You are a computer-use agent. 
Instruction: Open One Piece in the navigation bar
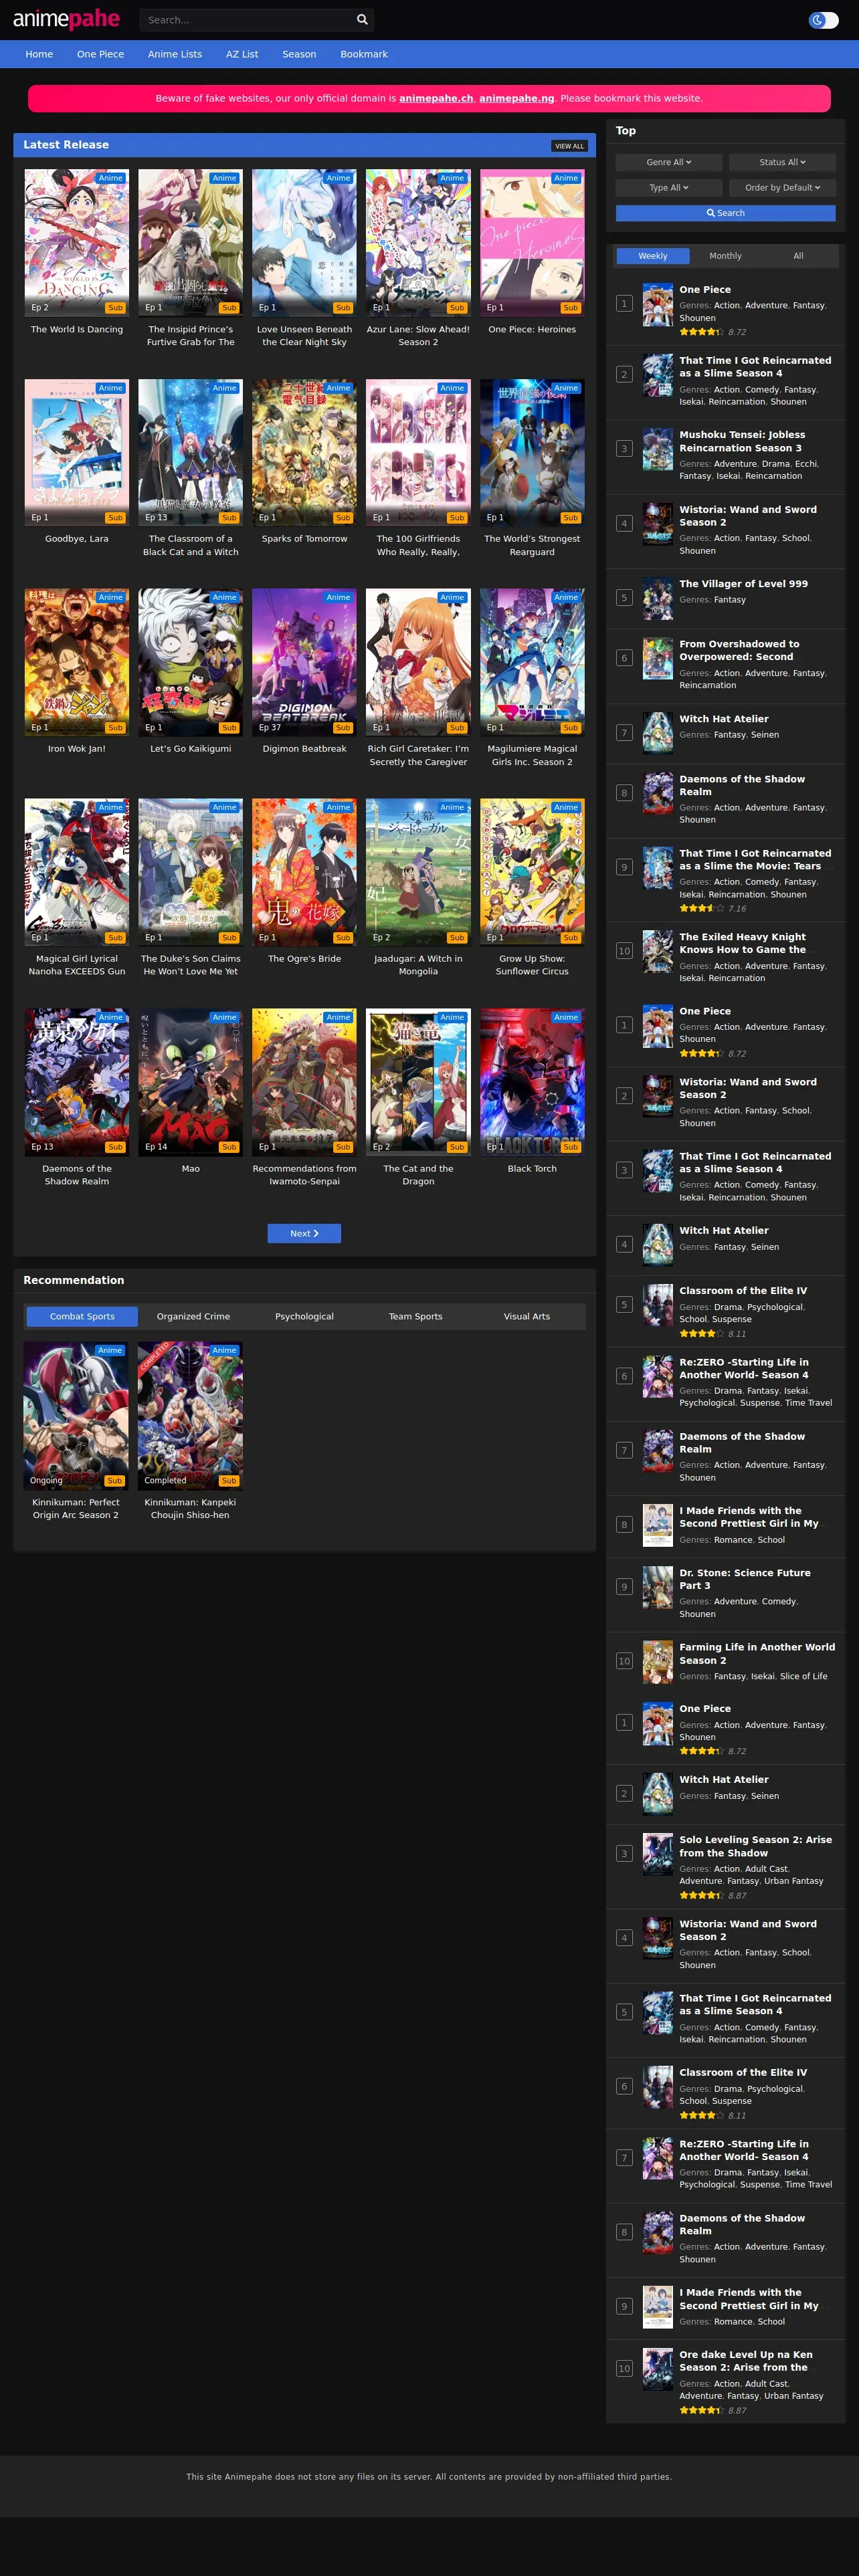101,54
